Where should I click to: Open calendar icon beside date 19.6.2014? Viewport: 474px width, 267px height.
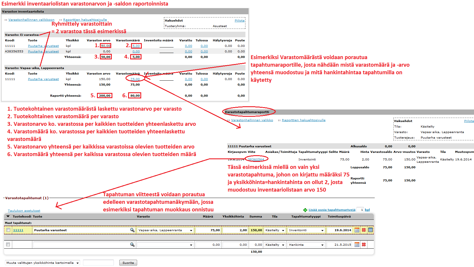click(x=357, y=230)
